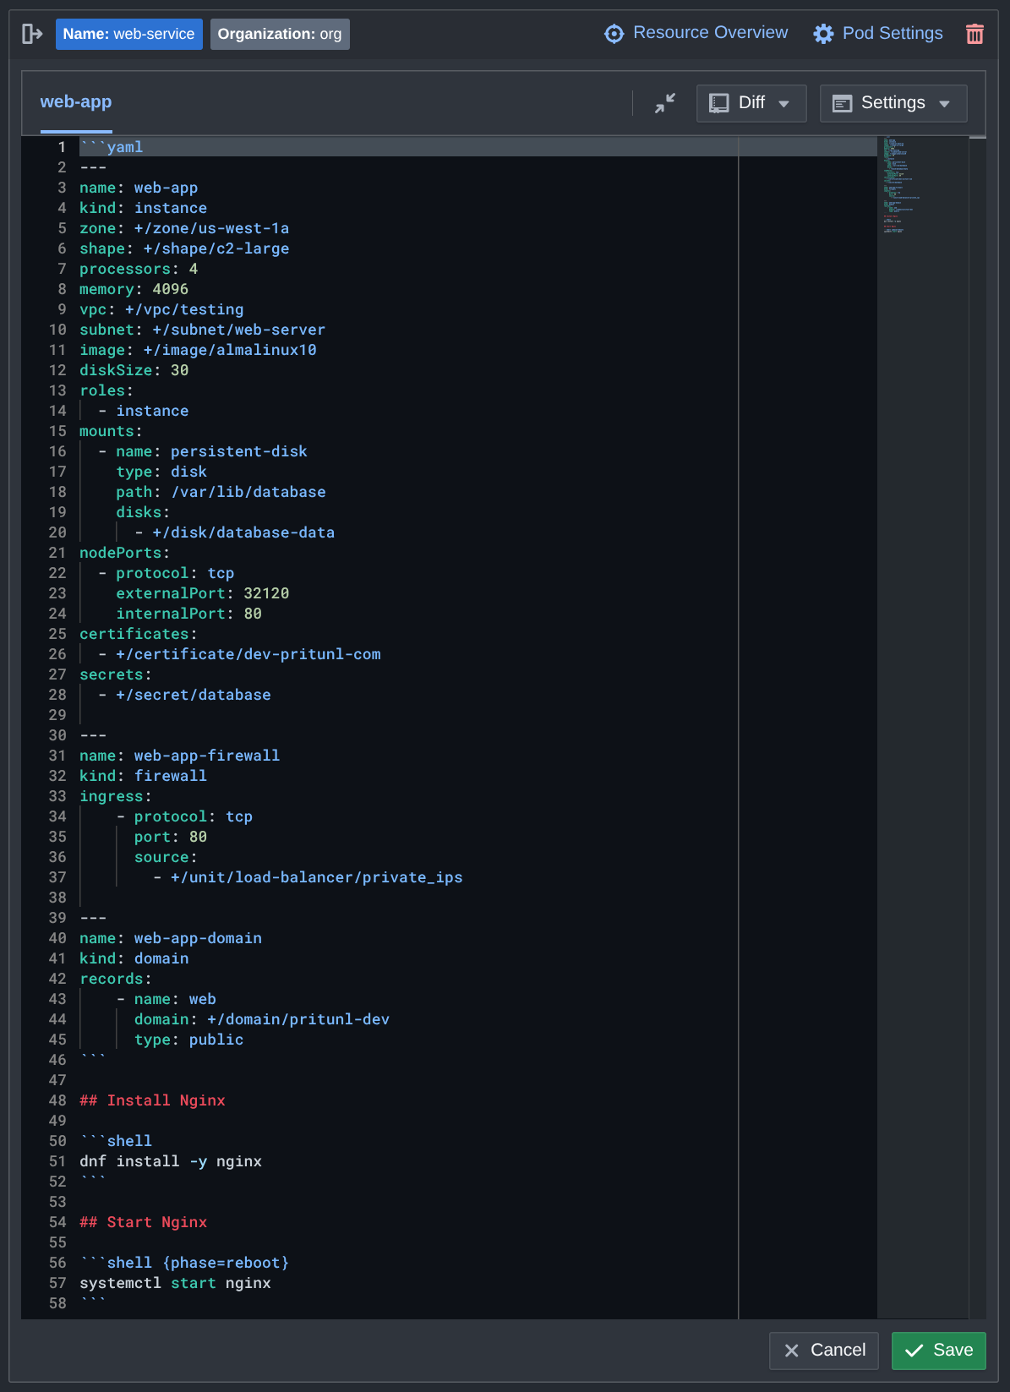Open the Diff dropdown arrow
This screenshot has height=1392, width=1010.
tap(784, 104)
